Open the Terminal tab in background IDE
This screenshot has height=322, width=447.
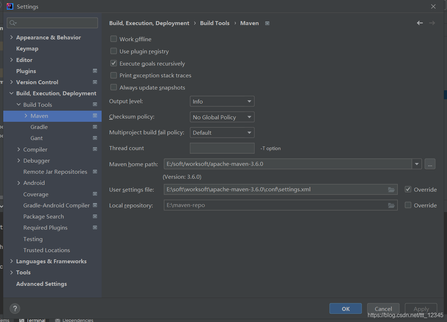click(x=32, y=320)
